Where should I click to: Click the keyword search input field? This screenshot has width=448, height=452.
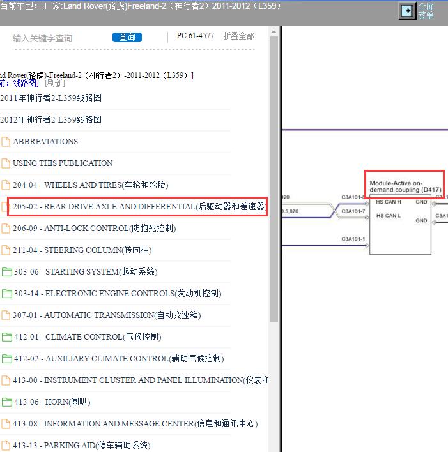point(59,38)
